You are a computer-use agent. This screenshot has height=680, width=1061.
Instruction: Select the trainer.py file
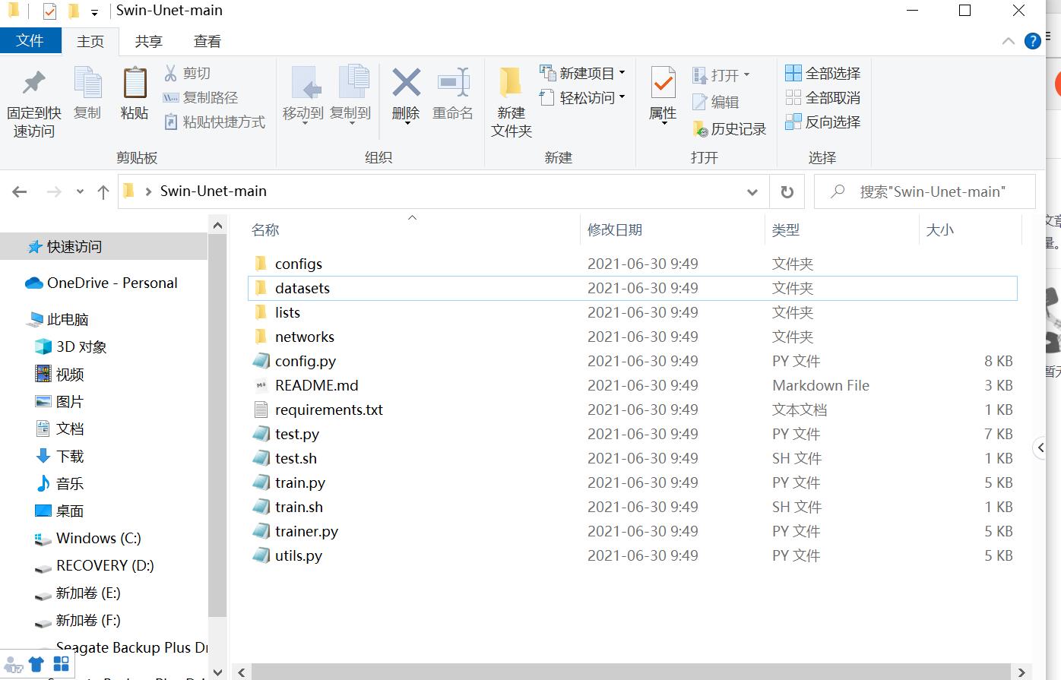click(632, 531)
